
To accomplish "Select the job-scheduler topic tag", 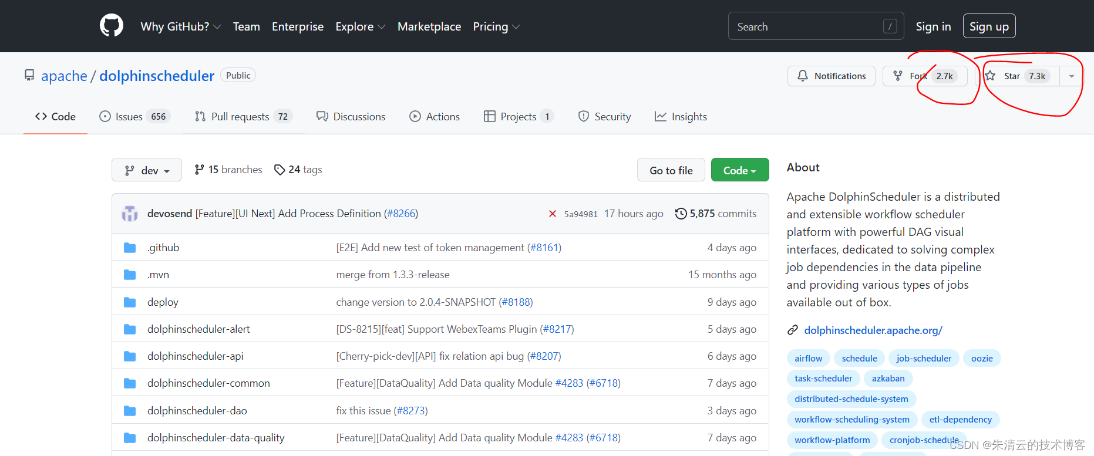I will [x=924, y=359].
